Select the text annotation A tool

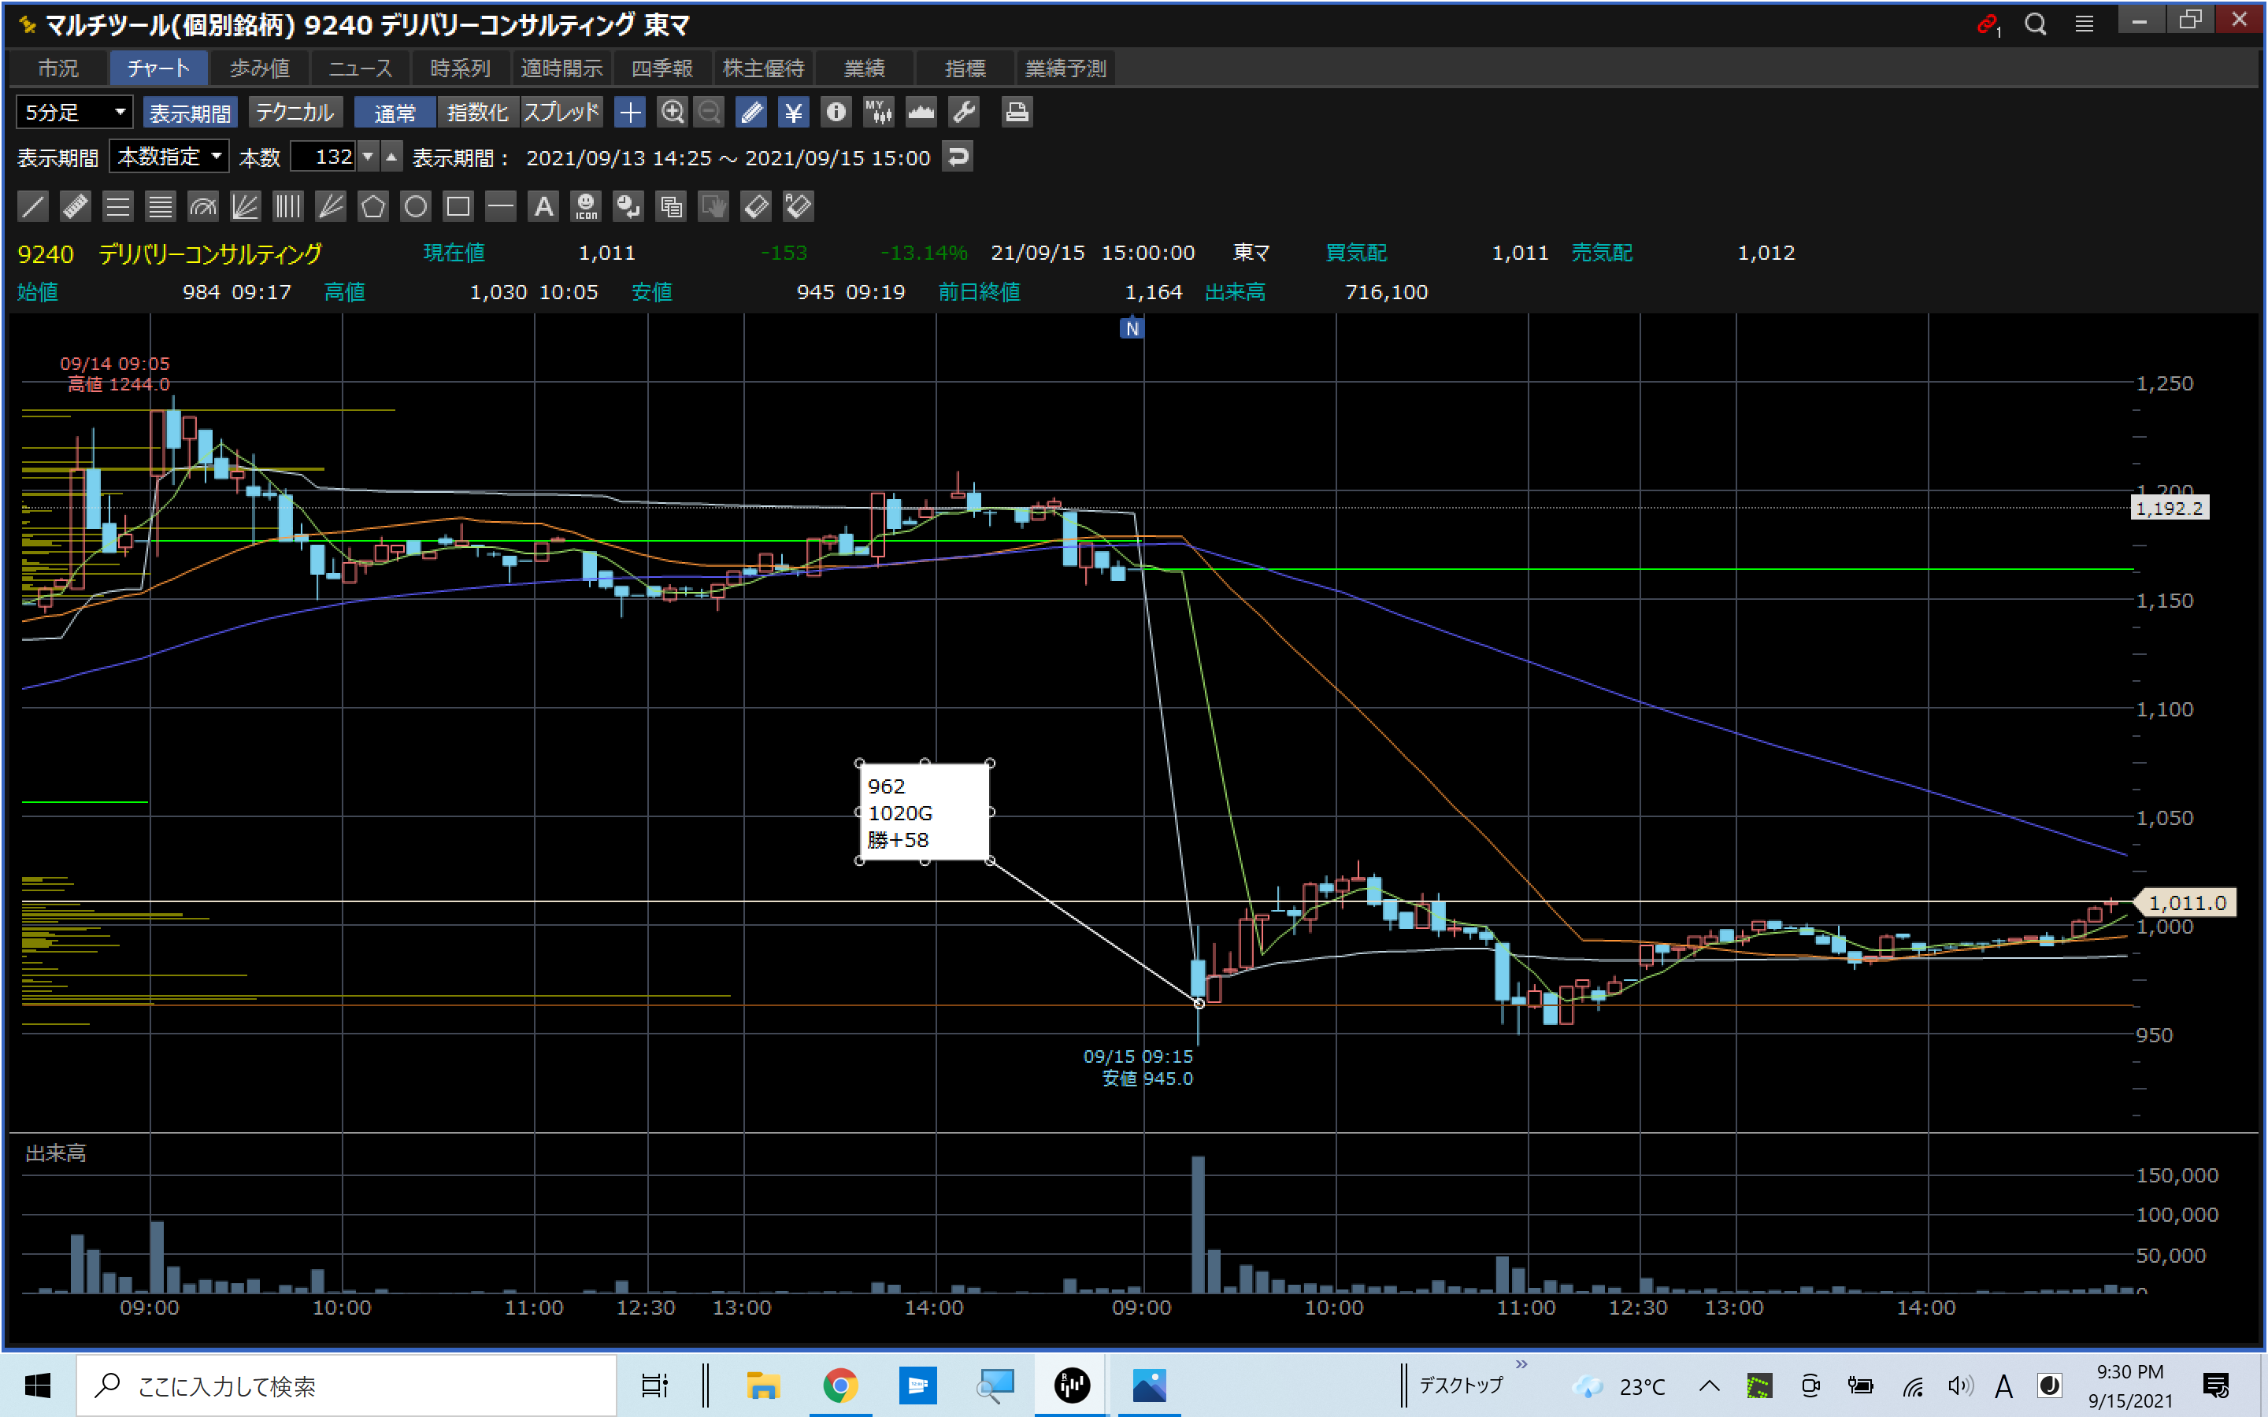(x=543, y=206)
